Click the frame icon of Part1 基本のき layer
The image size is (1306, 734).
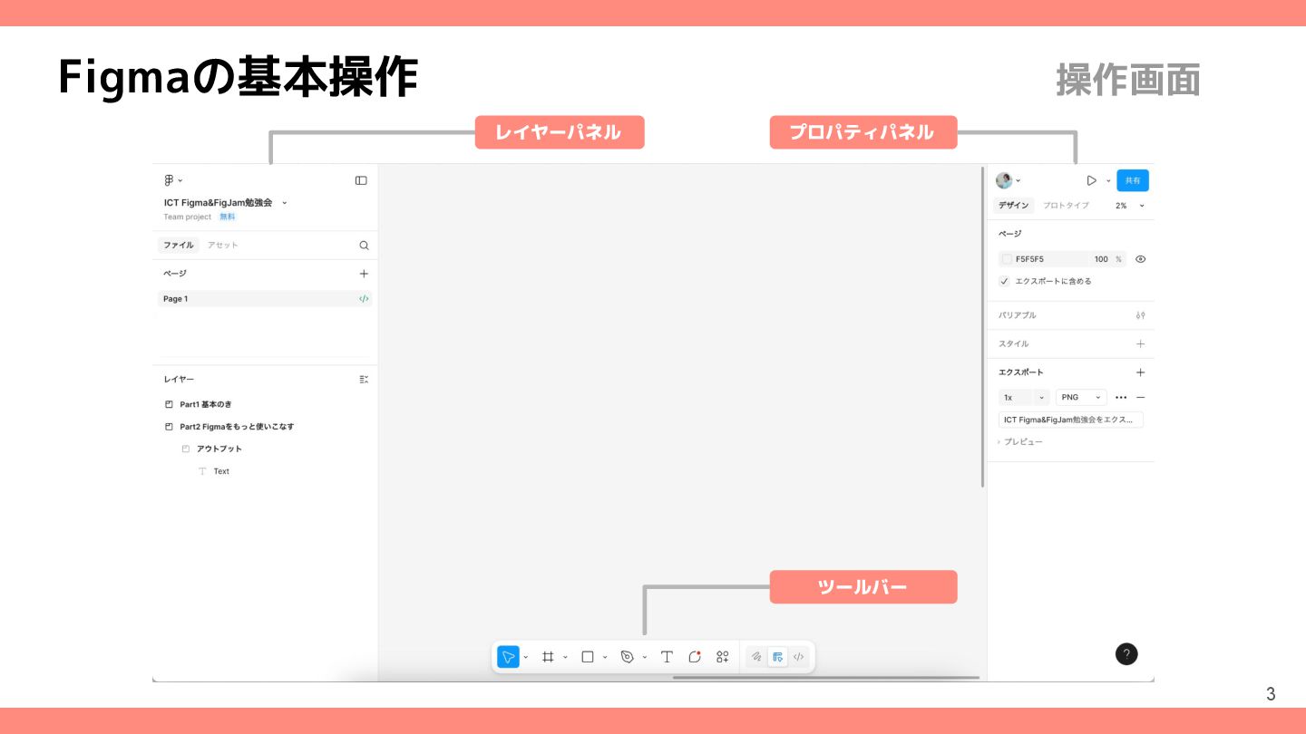pyautogui.click(x=169, y=404)
